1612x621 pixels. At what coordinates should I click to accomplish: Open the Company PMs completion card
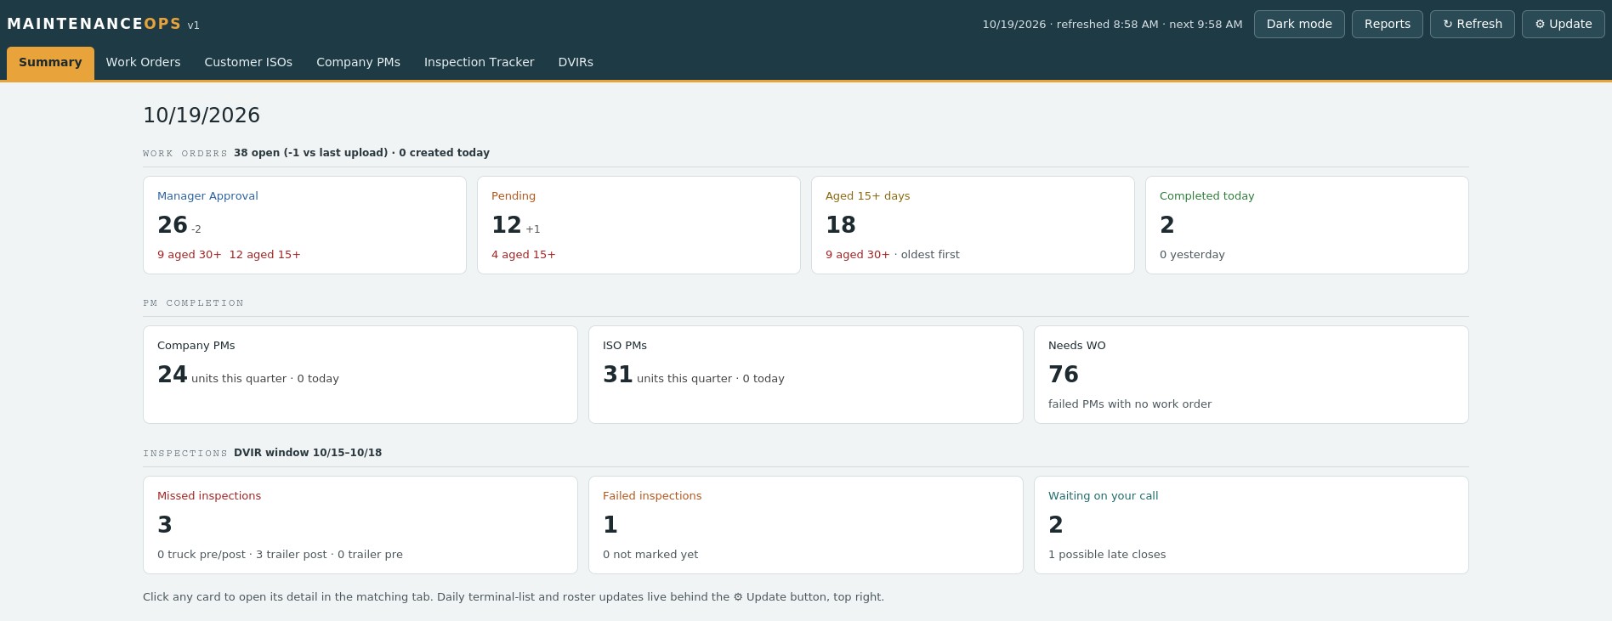[x=360, y=375]
